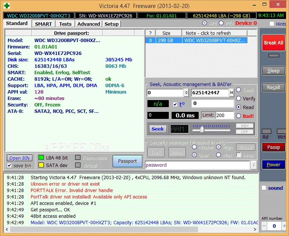Click the M button beside end LBA
Screen dimensions: 289x236
[231, 93]
